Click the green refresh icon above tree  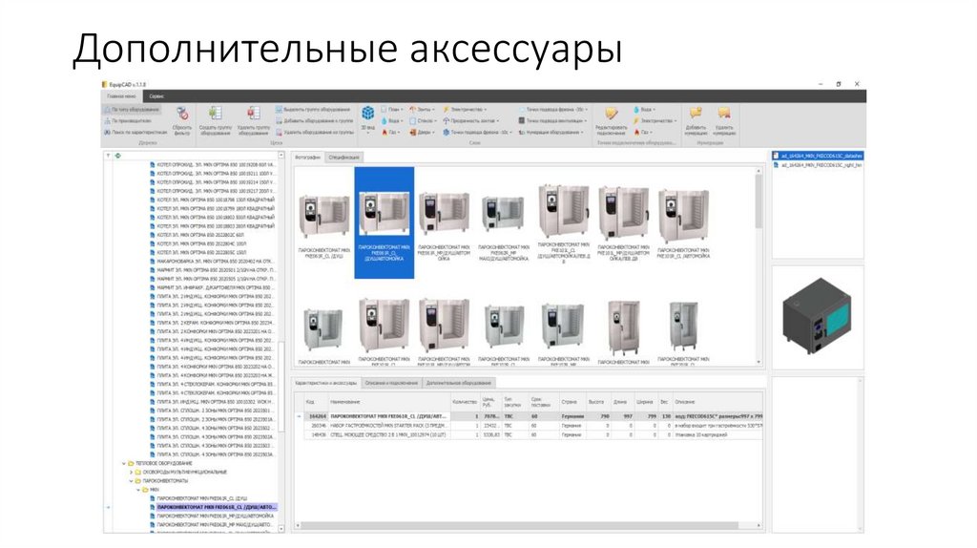(x=117, y=156)
